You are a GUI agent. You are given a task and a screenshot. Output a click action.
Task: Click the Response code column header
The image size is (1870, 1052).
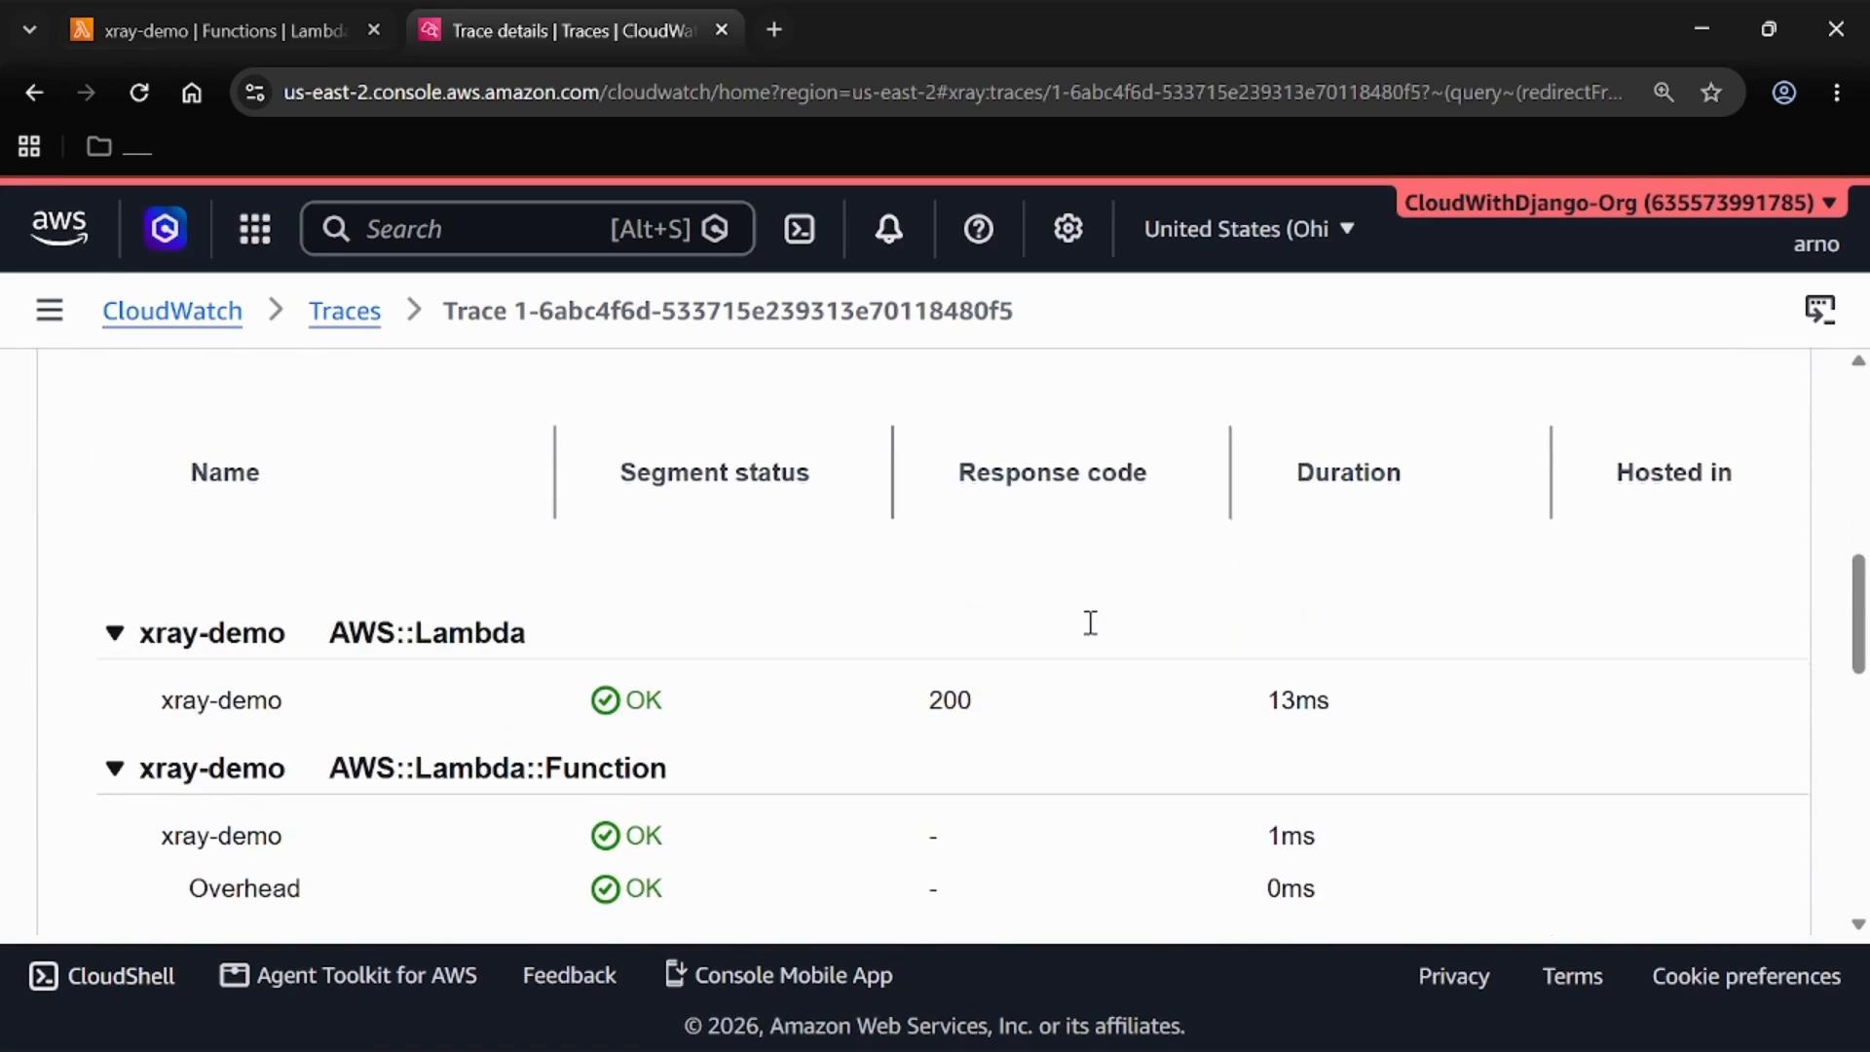click(1053, 472)
